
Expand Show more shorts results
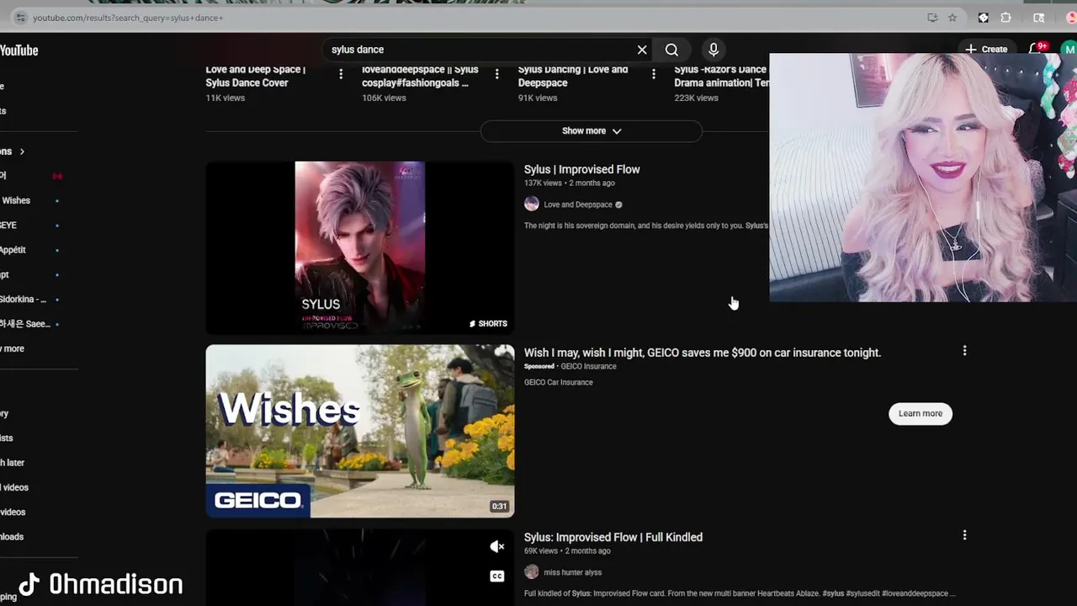coord(591,131)
